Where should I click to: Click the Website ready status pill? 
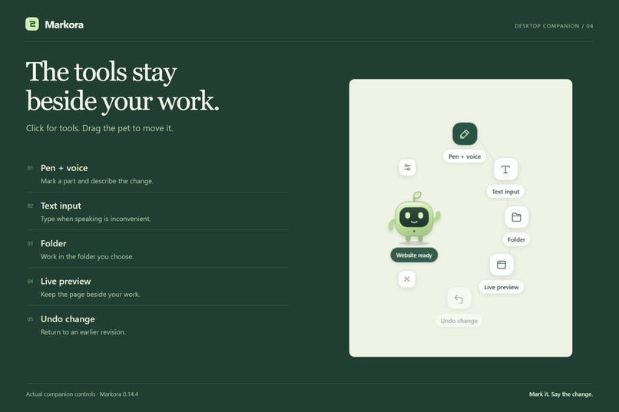(x=414, y=255)
